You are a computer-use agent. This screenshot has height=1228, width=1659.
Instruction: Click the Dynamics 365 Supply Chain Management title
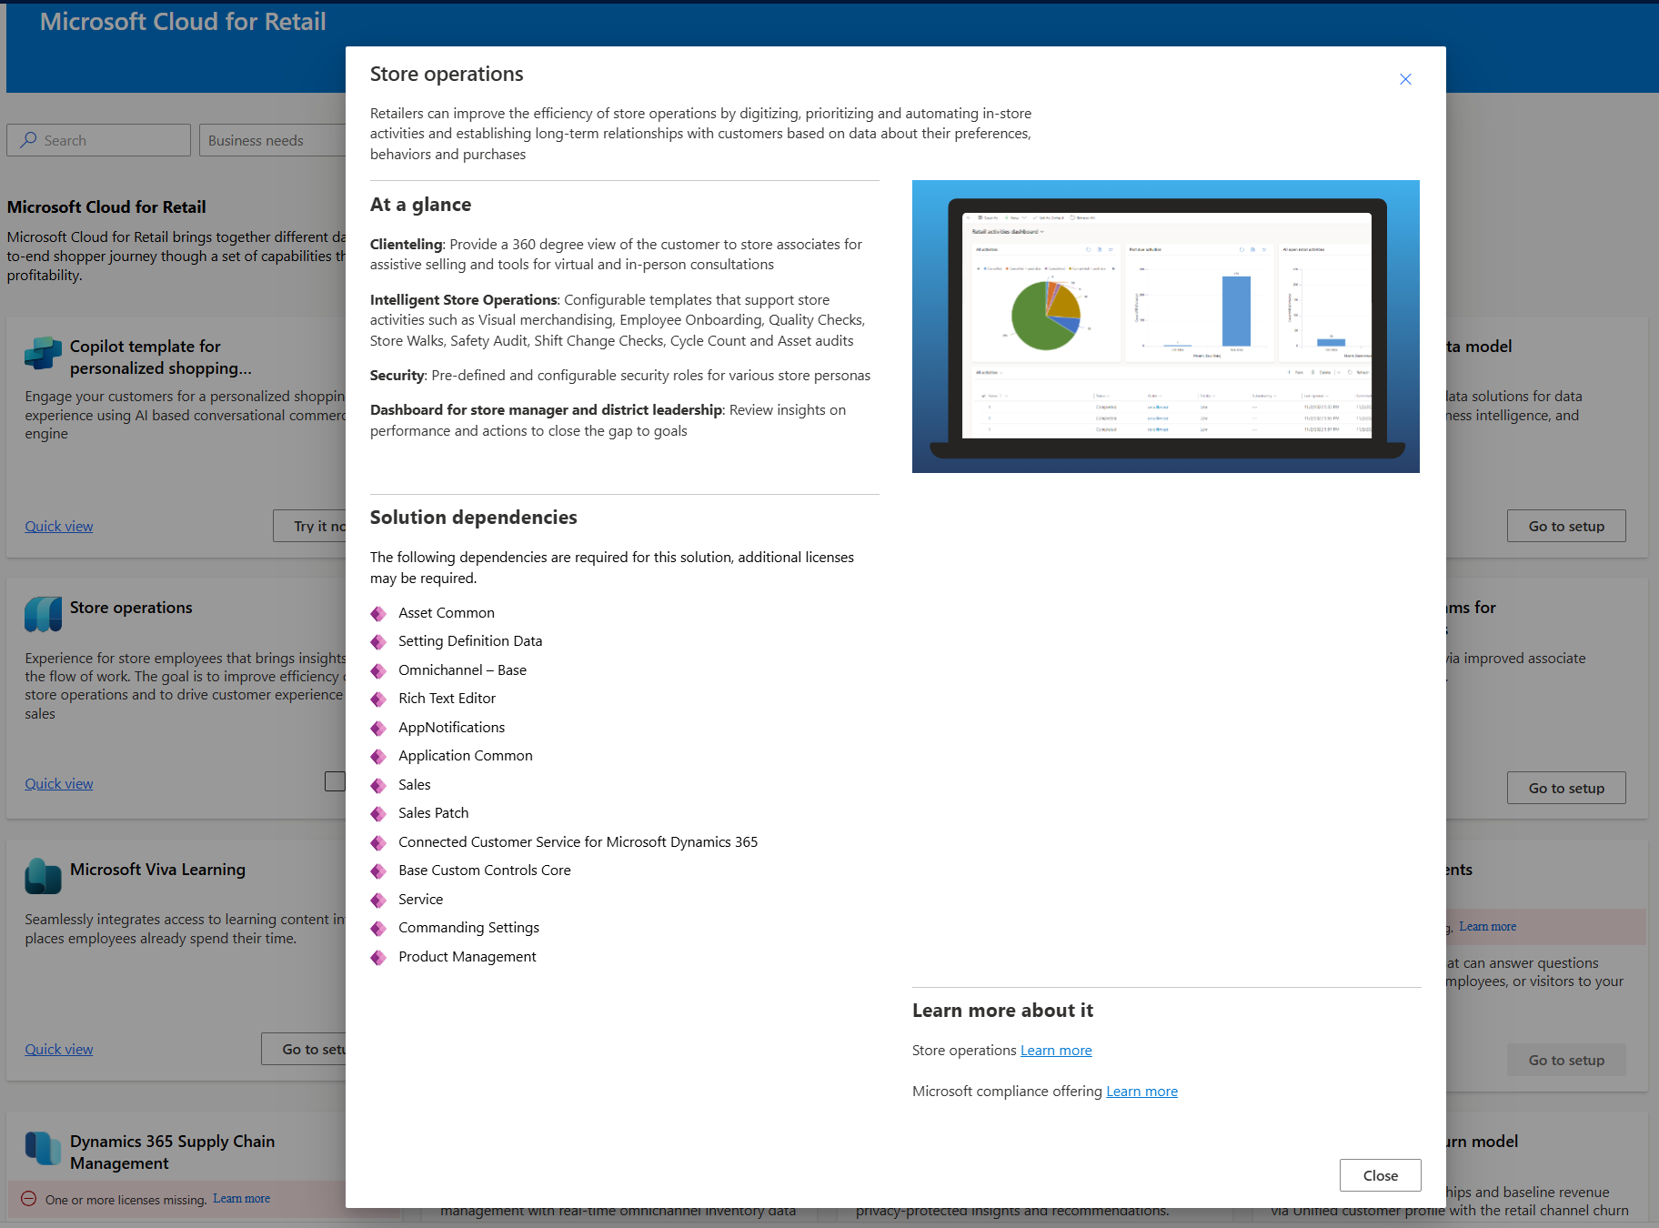172,1152
